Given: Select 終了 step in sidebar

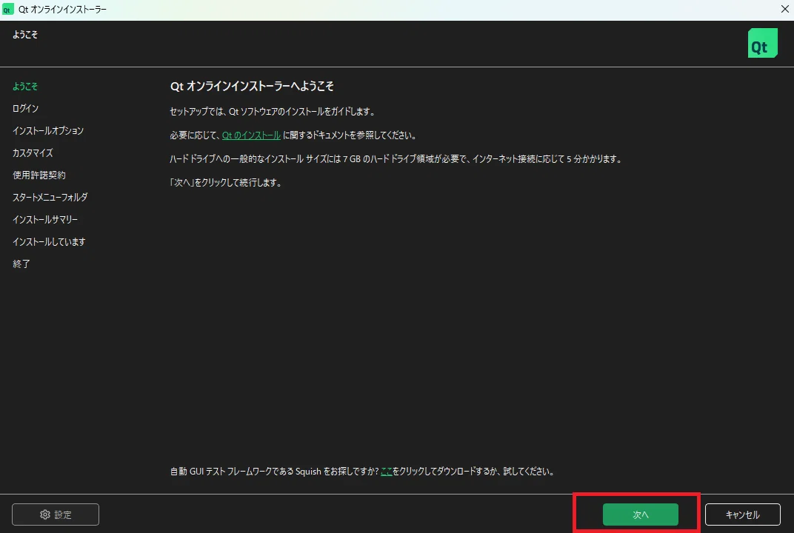Looking at the screenshot, I should [x=21, y=264].
